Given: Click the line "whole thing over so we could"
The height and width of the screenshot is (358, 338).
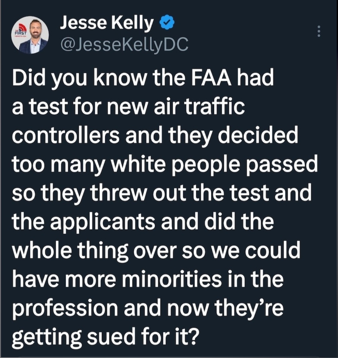Looking at the screenshot, I should pyautogui.click(x=156, y=251).
